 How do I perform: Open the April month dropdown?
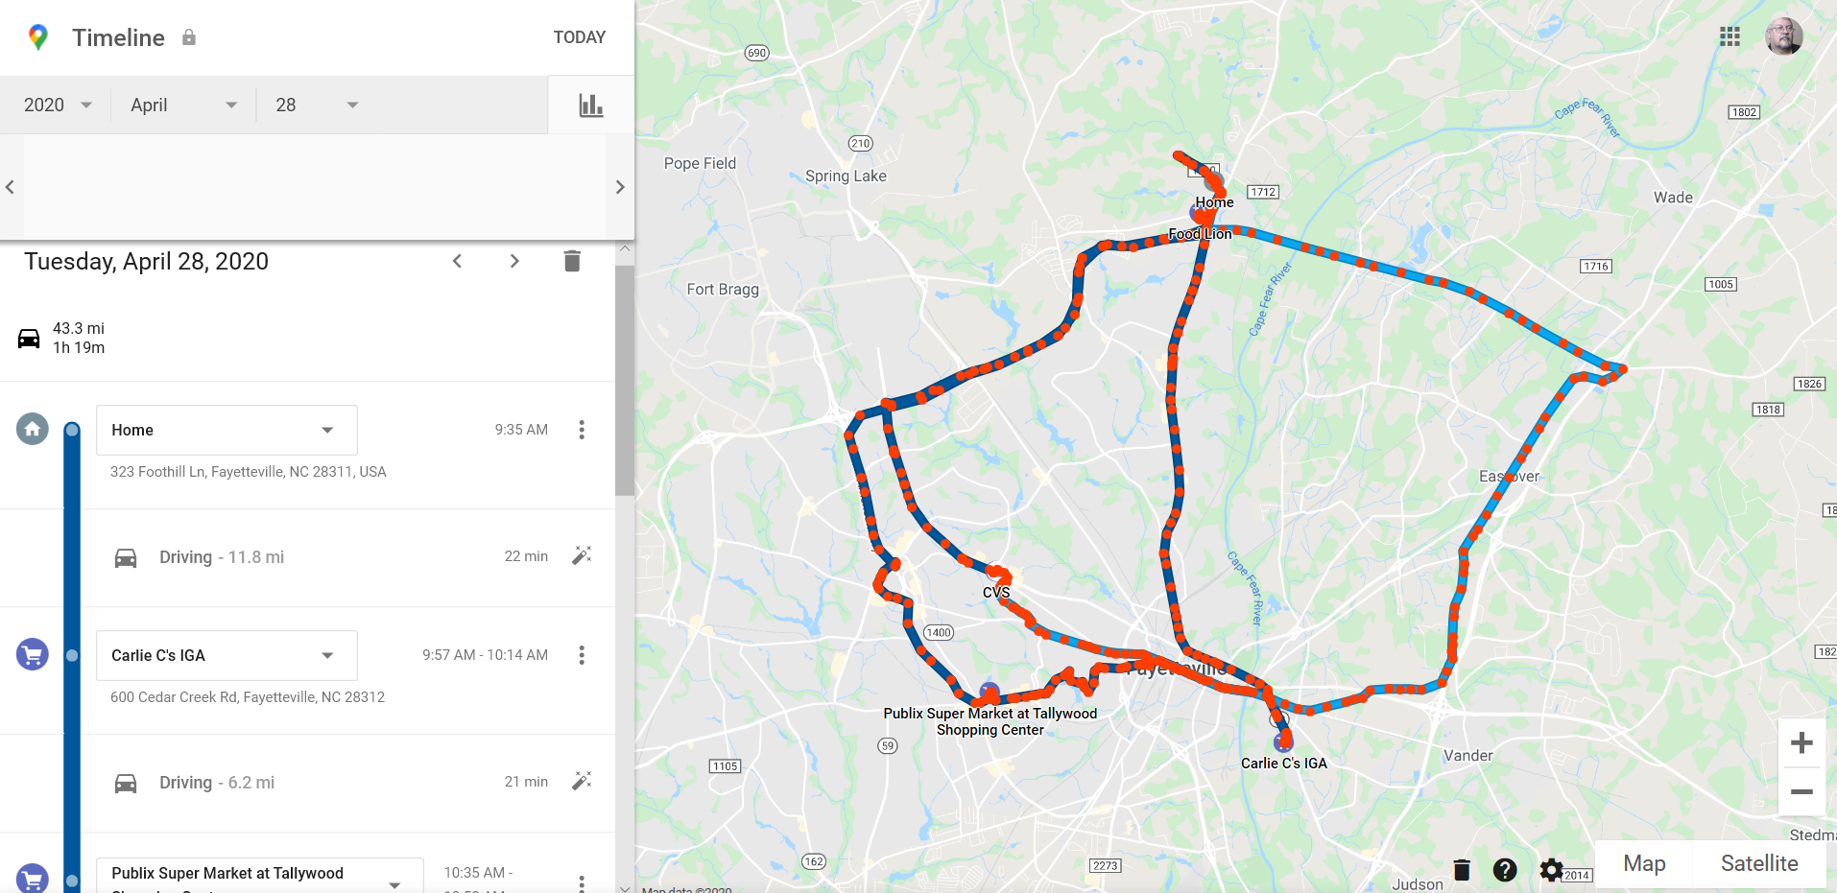pyautogui.click(x=183, y=106)
